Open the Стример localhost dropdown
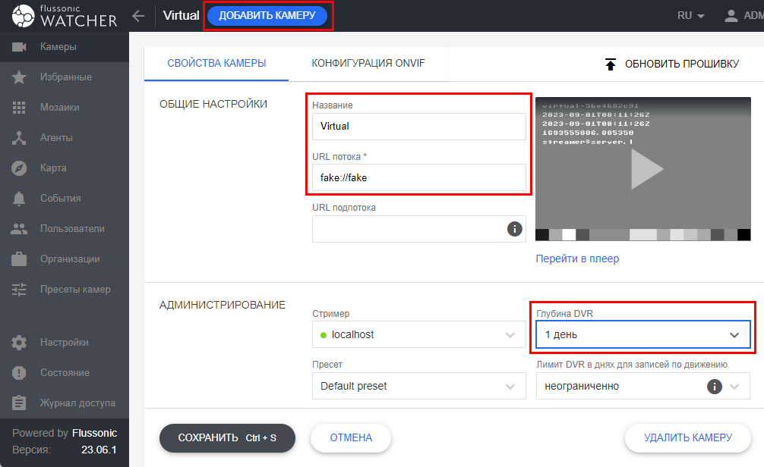The height and width of the screenshot is (467, 764). tap(418, 334)
